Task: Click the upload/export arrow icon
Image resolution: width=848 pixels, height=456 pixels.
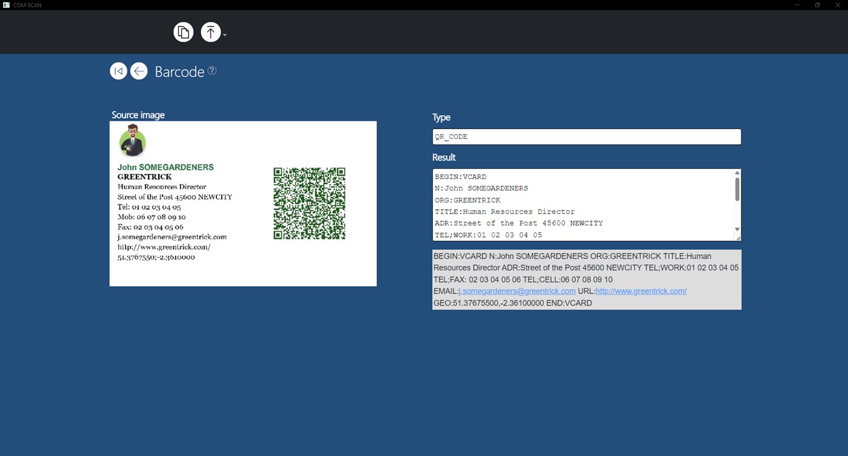Action: (210, 32)
